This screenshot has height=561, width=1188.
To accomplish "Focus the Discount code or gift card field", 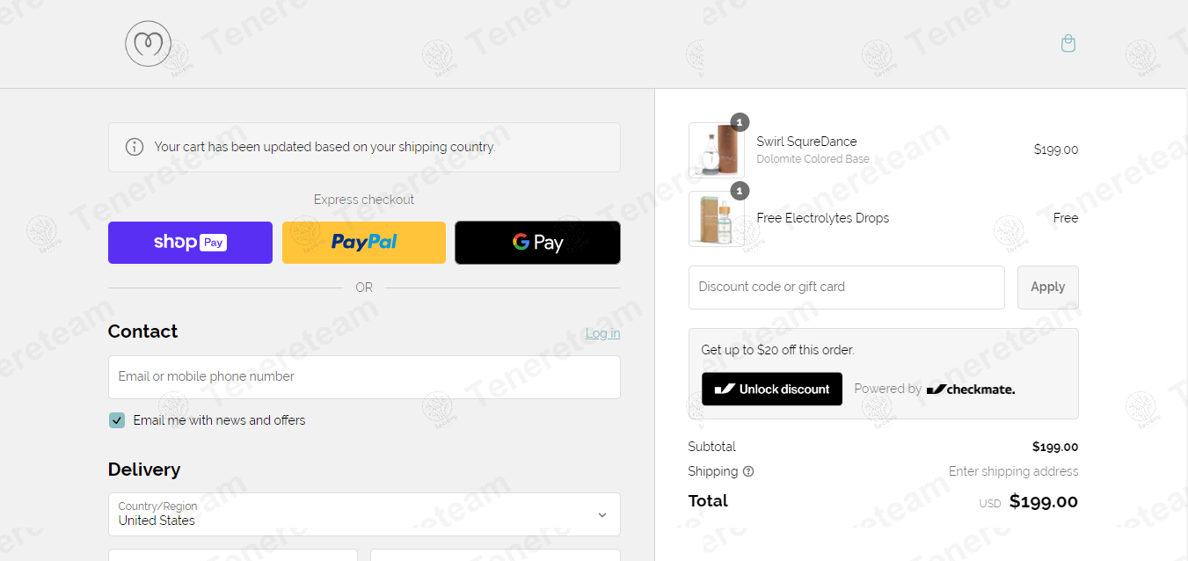I will click(x=847, y=288).
